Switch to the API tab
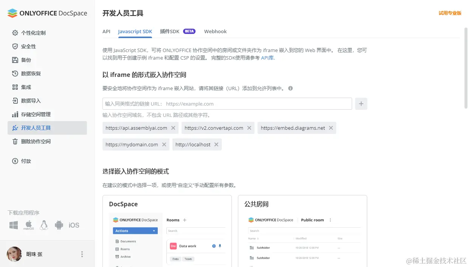This screenshot has width=469, height=267. [106, 31]
